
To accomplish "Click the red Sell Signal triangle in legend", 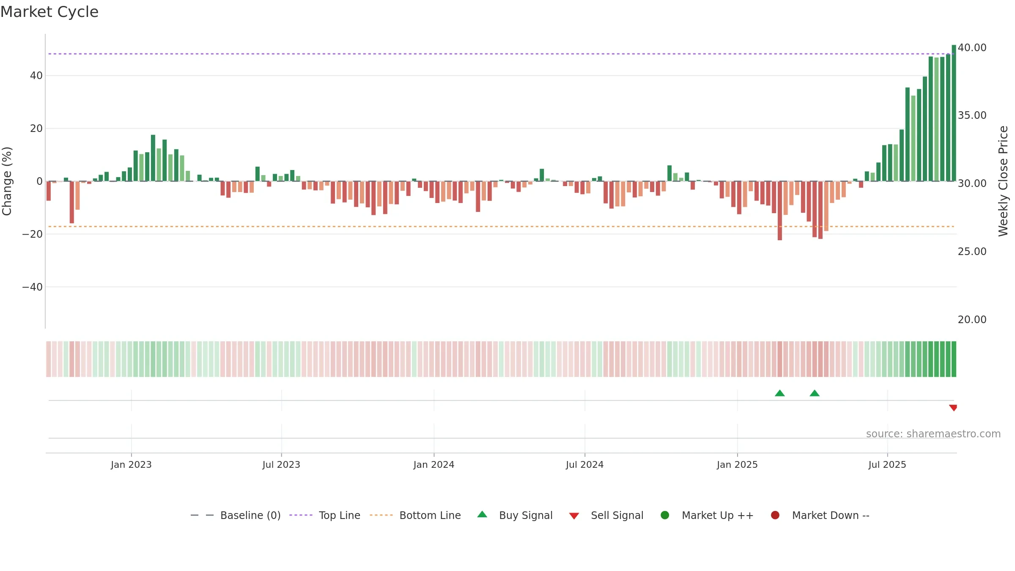I will click(574, 516).
